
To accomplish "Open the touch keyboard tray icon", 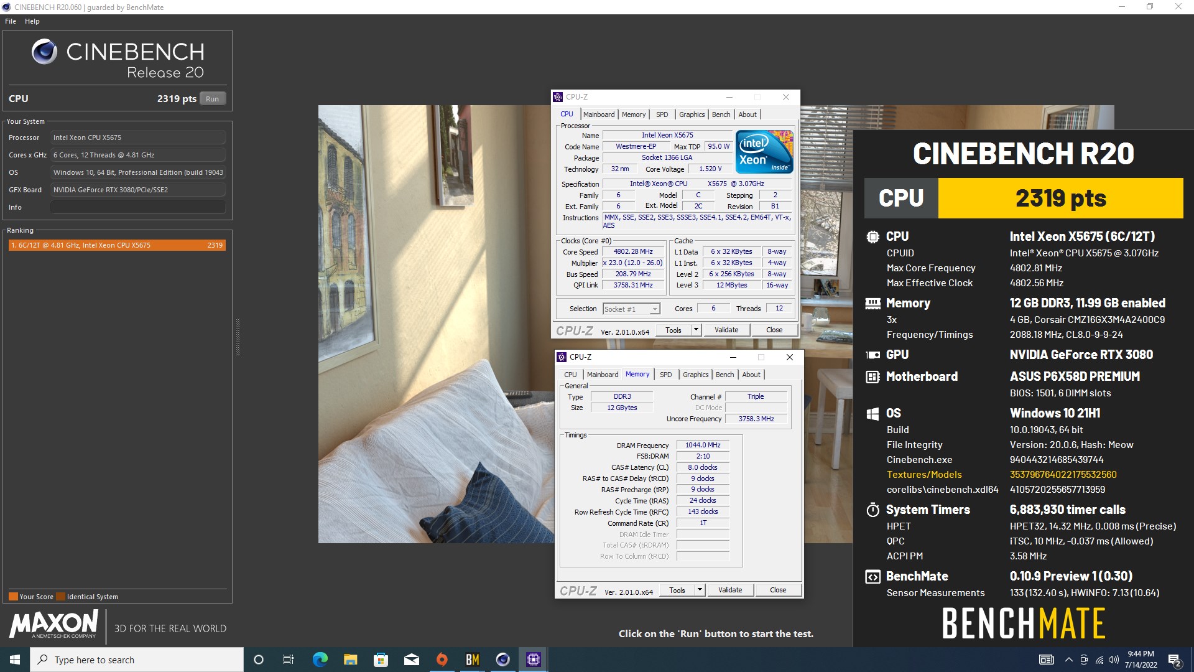I will tap(1047, 660).
